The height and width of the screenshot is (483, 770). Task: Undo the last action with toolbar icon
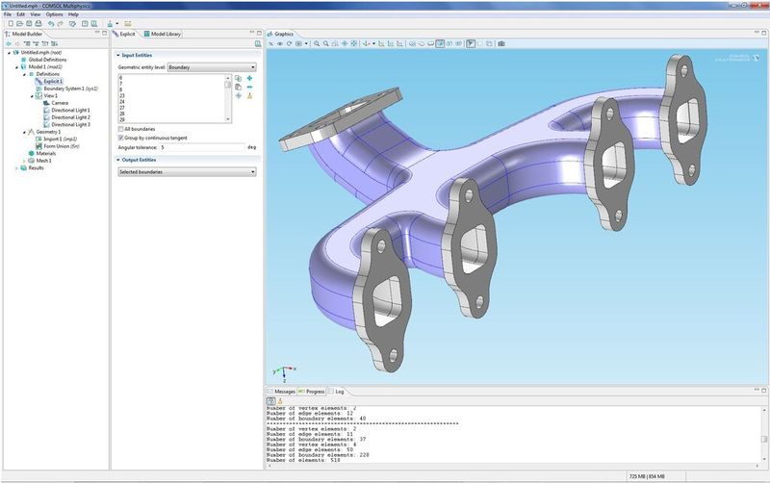(51, 23)
